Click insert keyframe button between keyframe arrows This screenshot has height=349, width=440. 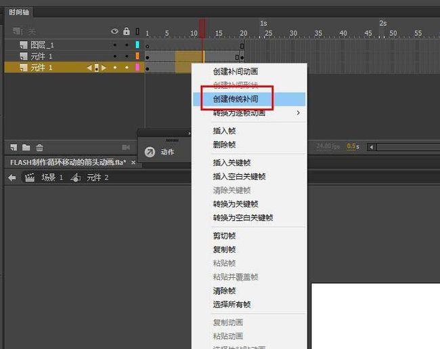point(97,68)
